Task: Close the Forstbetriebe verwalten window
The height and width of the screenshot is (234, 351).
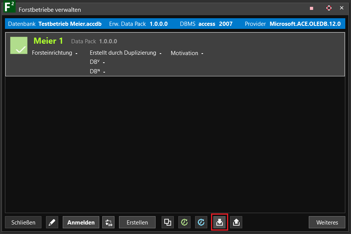Action: (341, 8)
